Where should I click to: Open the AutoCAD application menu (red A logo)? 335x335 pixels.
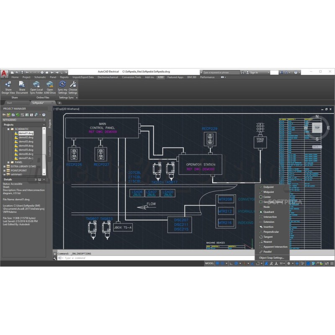tap(4, 74)
